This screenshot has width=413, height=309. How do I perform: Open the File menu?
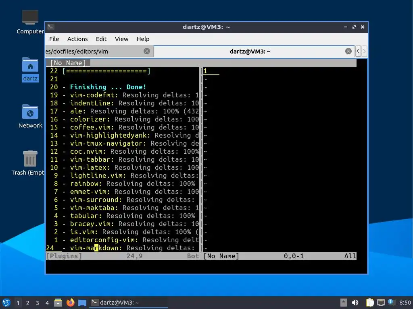click(54, 39)
